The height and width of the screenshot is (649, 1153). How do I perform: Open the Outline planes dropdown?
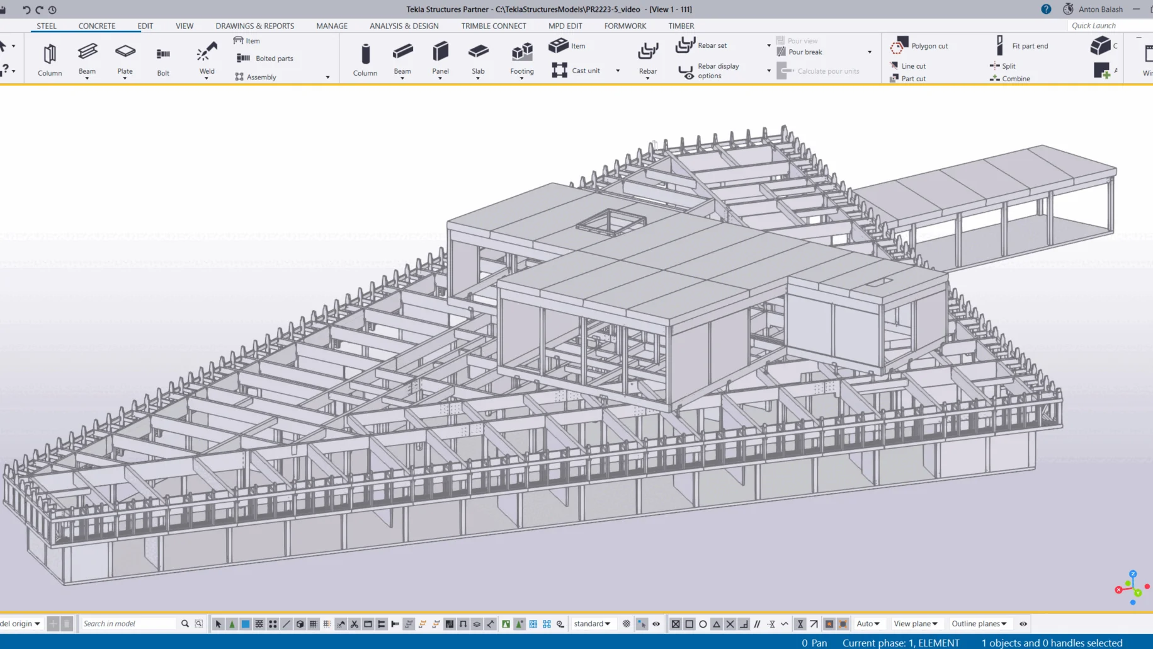click(979, 624)
